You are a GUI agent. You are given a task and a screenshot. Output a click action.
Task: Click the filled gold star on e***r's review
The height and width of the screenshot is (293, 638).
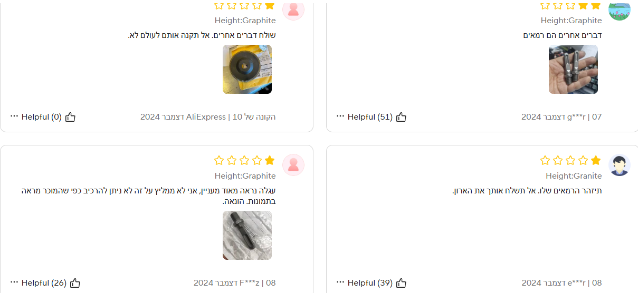596,160
